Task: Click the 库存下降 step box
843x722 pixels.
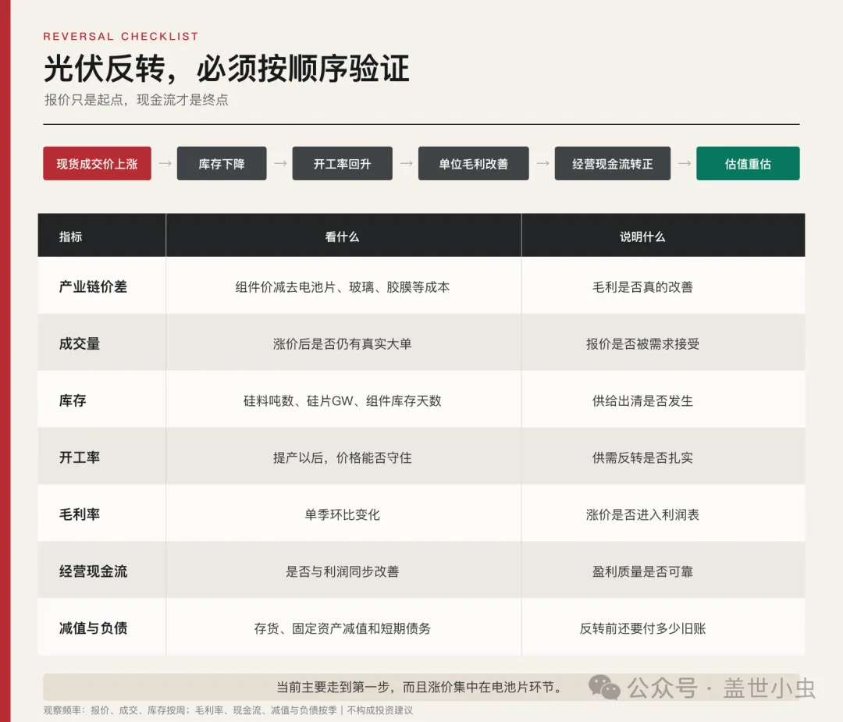Action: coord(222,163)
